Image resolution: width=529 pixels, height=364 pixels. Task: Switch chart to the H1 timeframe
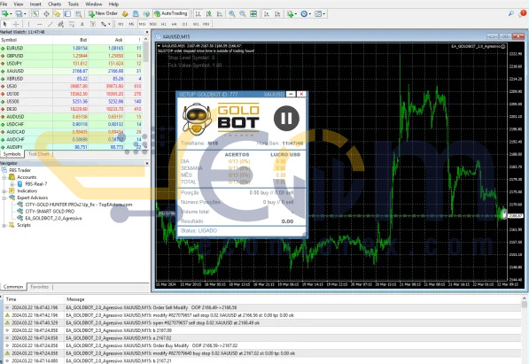click(164, 24)
